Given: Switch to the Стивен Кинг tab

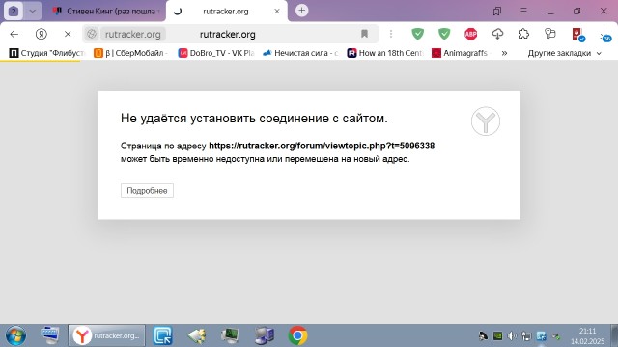Looking at the screenshot, I should pyautogui.click(x=106, y=12).
